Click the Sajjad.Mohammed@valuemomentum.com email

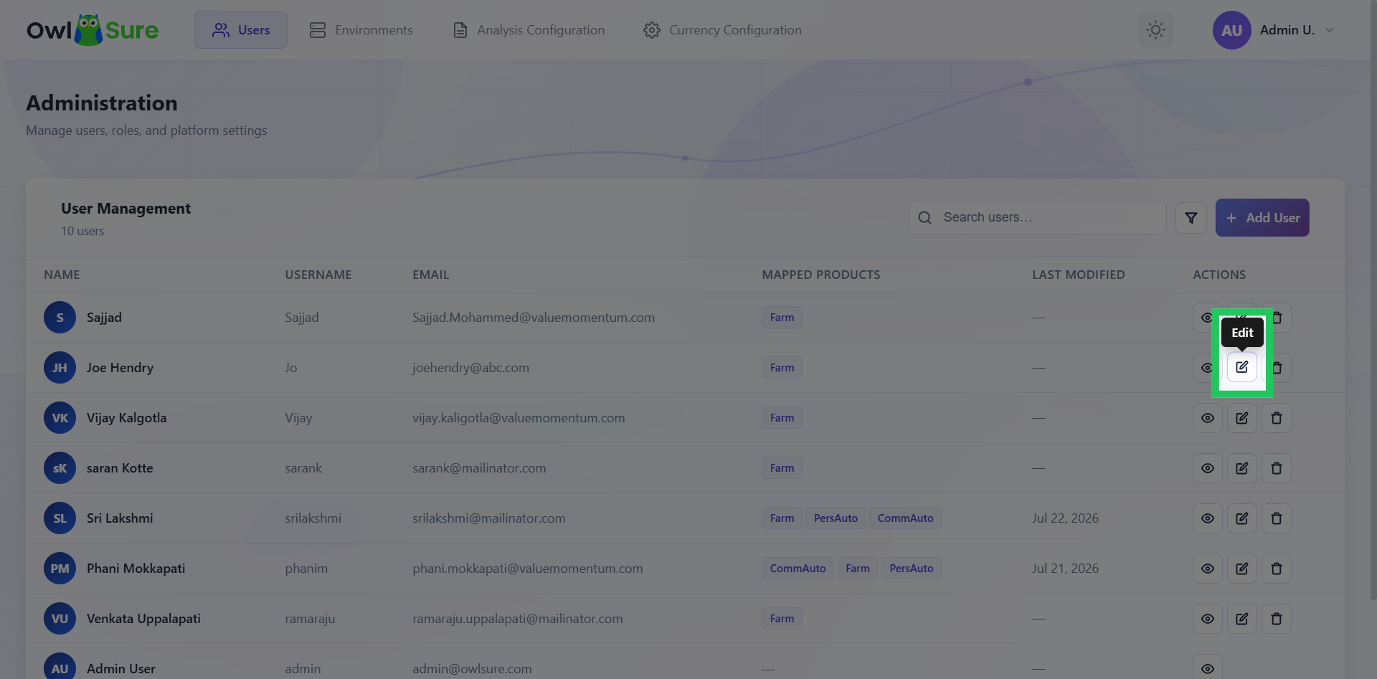tap(534, 318)
